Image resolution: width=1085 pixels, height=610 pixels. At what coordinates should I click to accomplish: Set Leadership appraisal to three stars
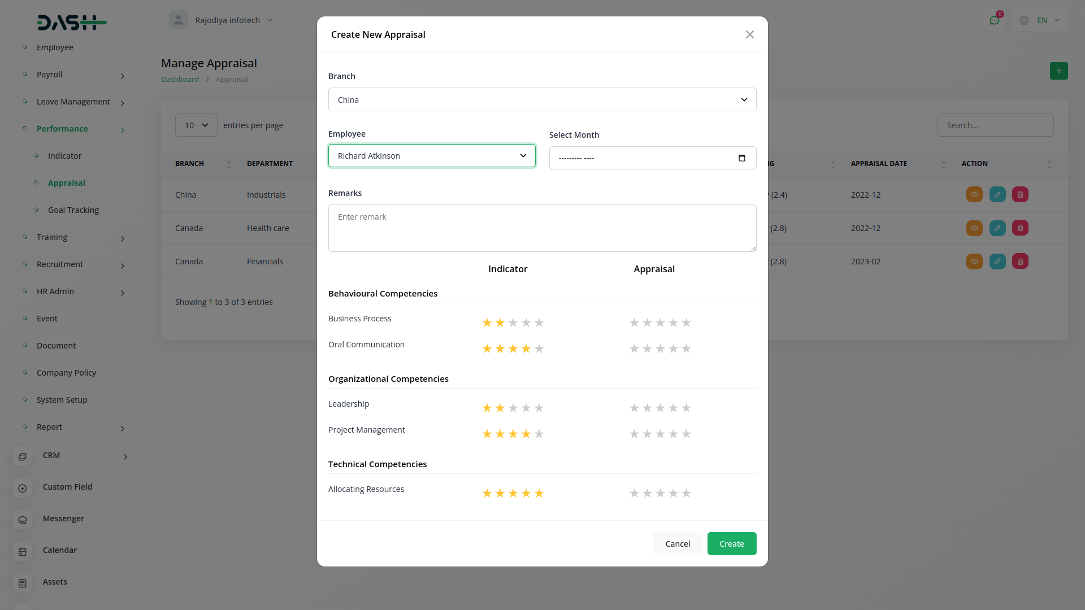pyautogui.click(x=660, y=408)
